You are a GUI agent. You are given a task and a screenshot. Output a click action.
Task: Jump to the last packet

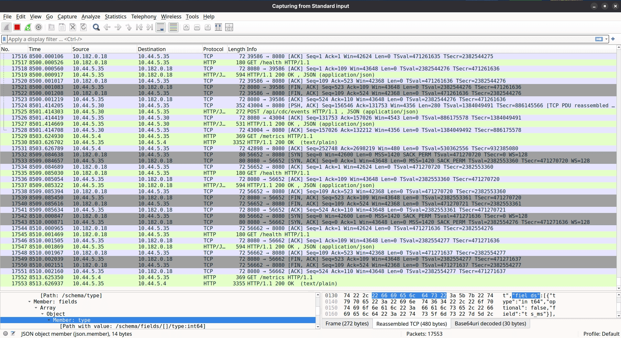tap(150, 27)
